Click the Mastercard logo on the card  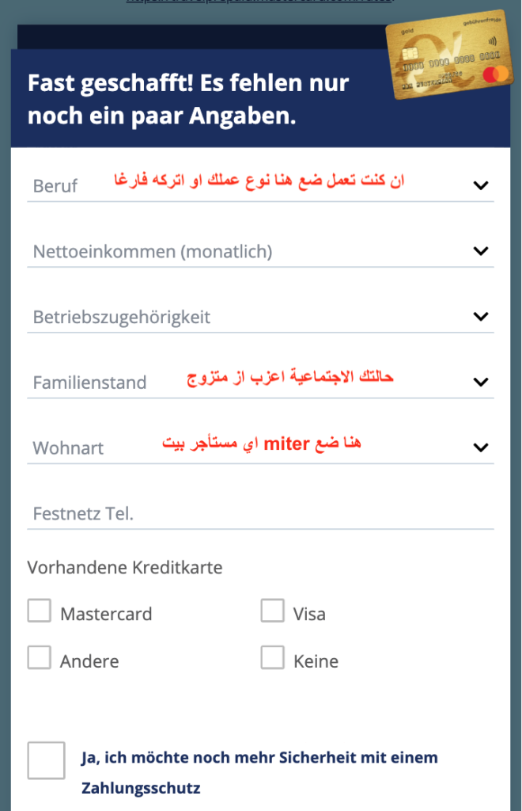496,75
